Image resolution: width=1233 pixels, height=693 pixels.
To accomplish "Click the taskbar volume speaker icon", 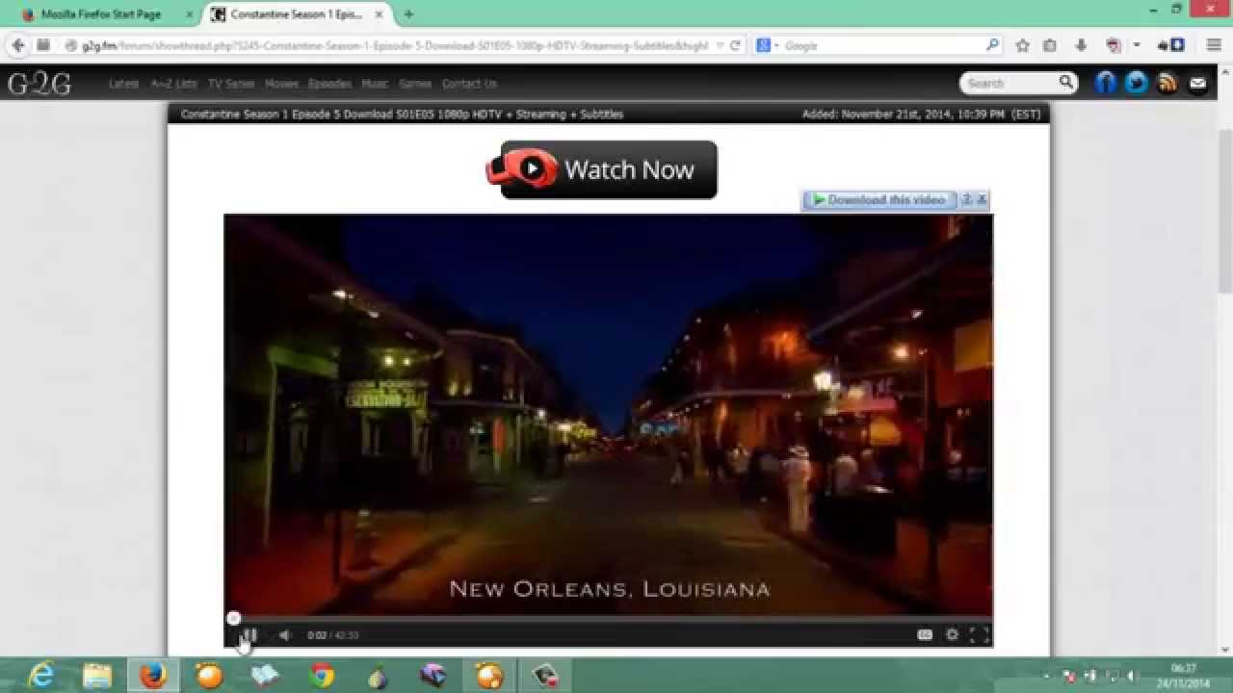I will click(1132, 676).
